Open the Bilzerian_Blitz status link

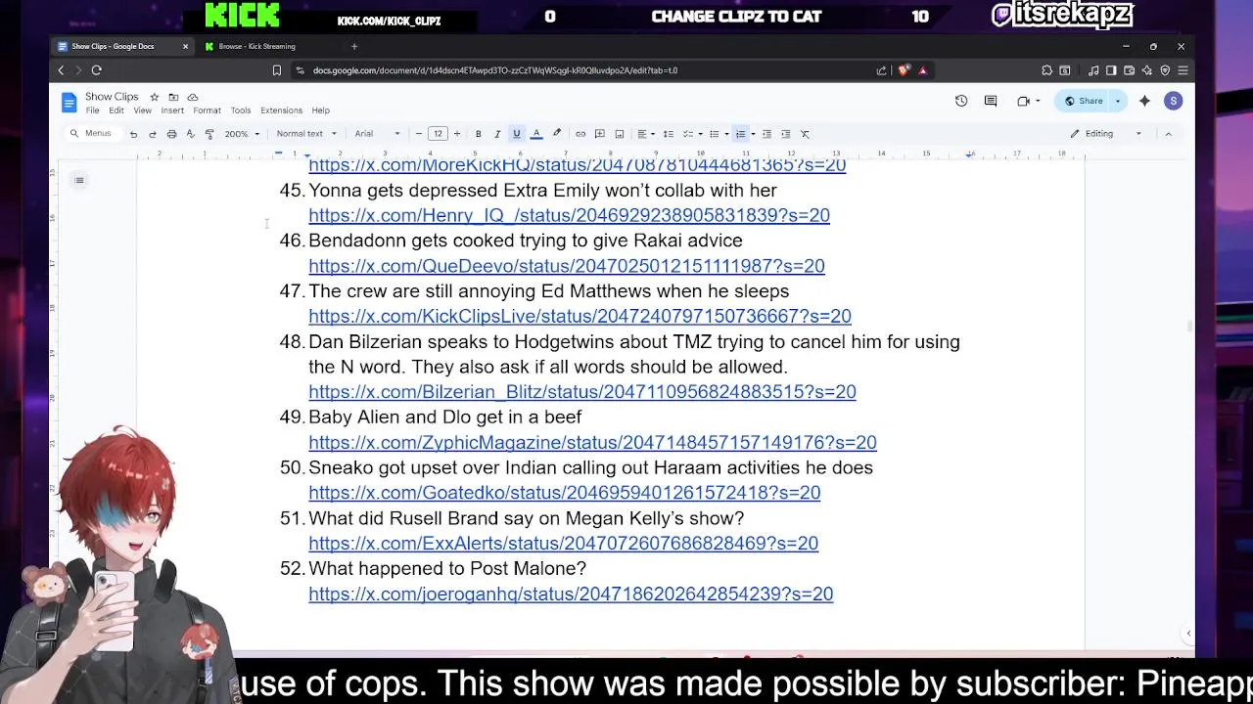click(582, 392)
